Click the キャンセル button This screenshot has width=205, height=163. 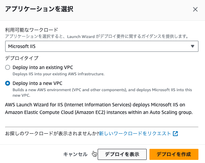point(75,154)
